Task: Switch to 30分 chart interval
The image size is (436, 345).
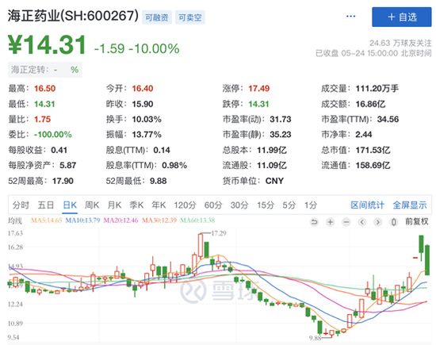Action: click(239, 205)
